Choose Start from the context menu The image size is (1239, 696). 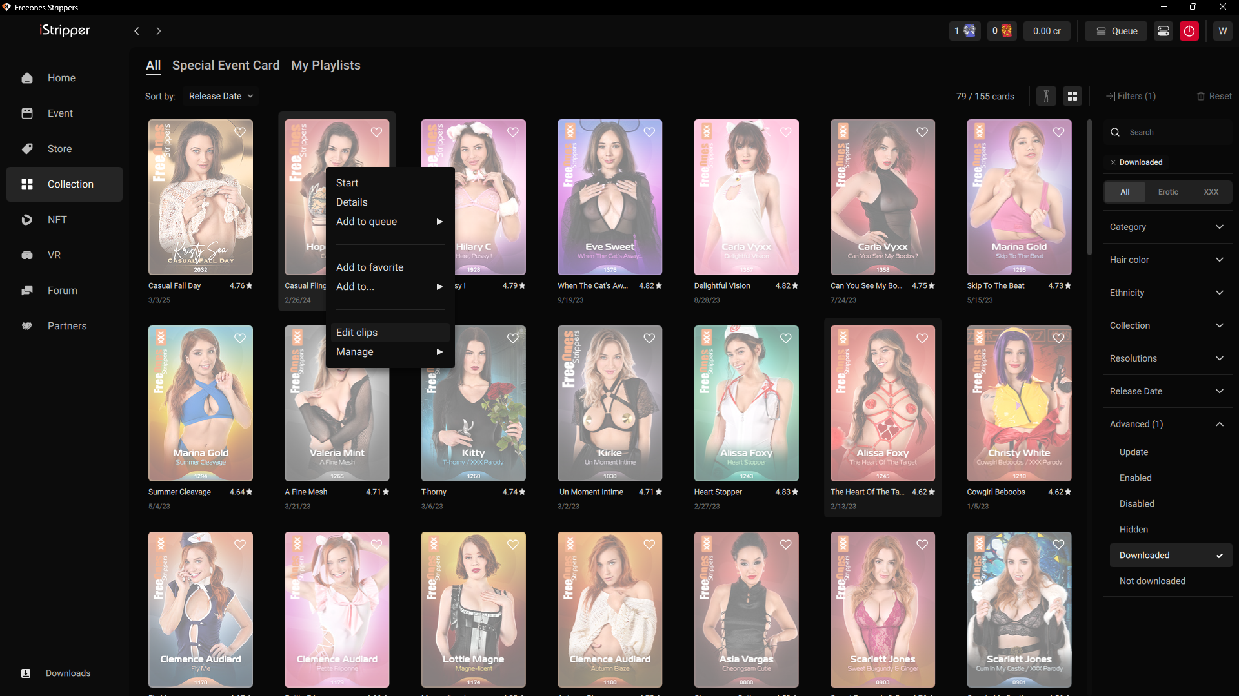pos(389,183)
